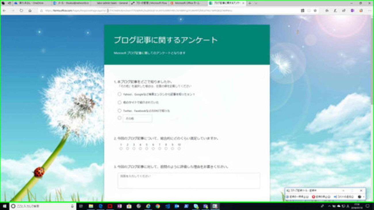Click question 1 text 本ブログ記事をどこで知りましたか

click(x=144, y=82)
